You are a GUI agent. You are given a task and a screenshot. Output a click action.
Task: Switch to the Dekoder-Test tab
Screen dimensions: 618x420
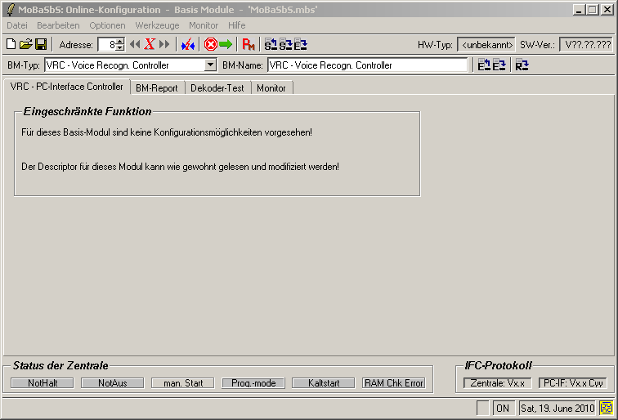coord(217,88)
